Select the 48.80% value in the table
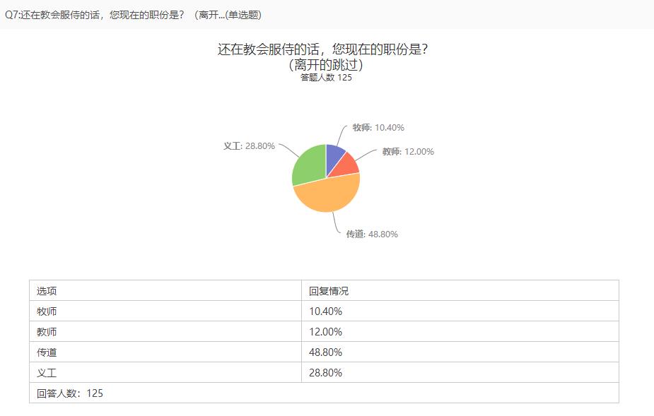Screen dimensions: 654x416 click(x=326, y=352)
